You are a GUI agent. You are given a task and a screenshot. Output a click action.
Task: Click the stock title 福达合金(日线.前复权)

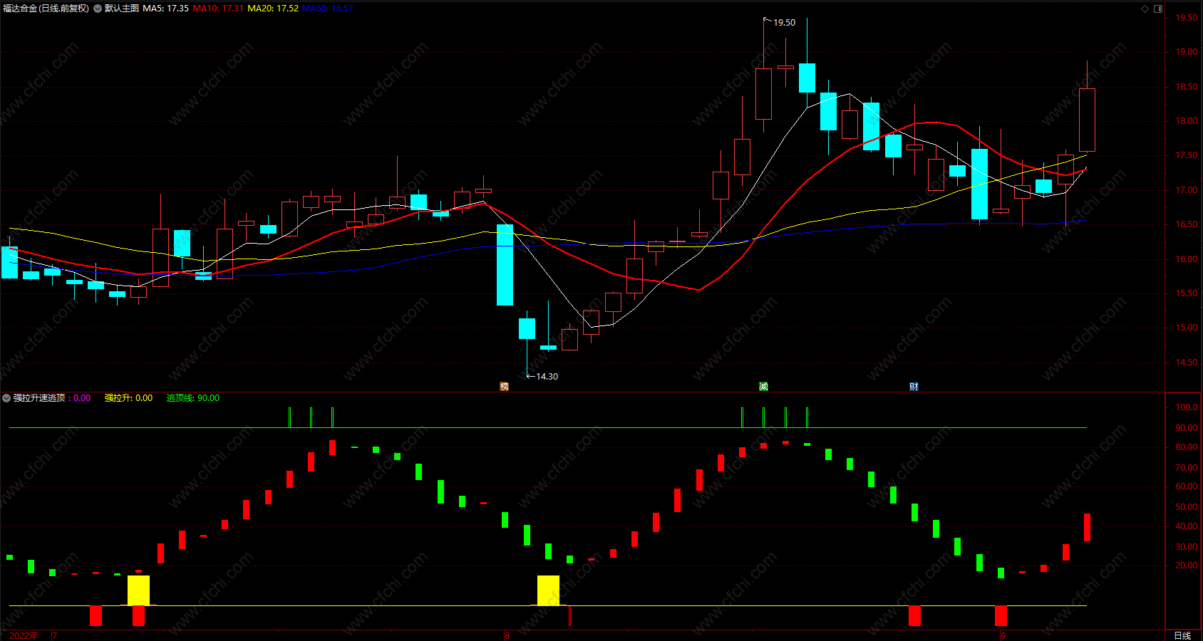click(x=46, y=9)
